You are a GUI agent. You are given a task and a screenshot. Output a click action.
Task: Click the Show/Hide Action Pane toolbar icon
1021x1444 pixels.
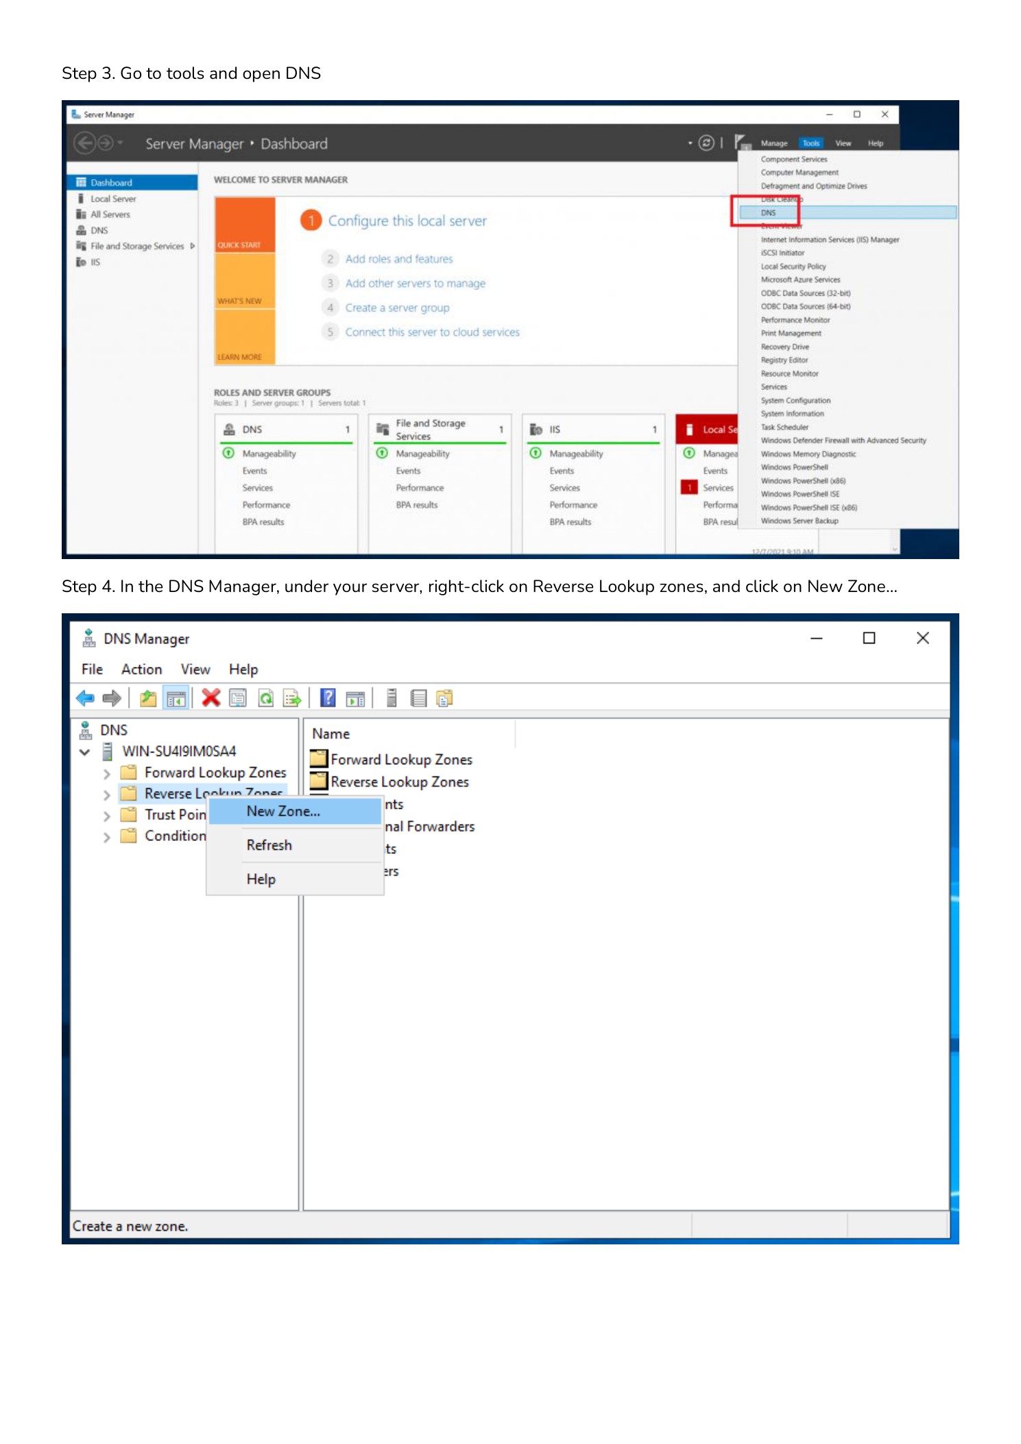[355, 698]
